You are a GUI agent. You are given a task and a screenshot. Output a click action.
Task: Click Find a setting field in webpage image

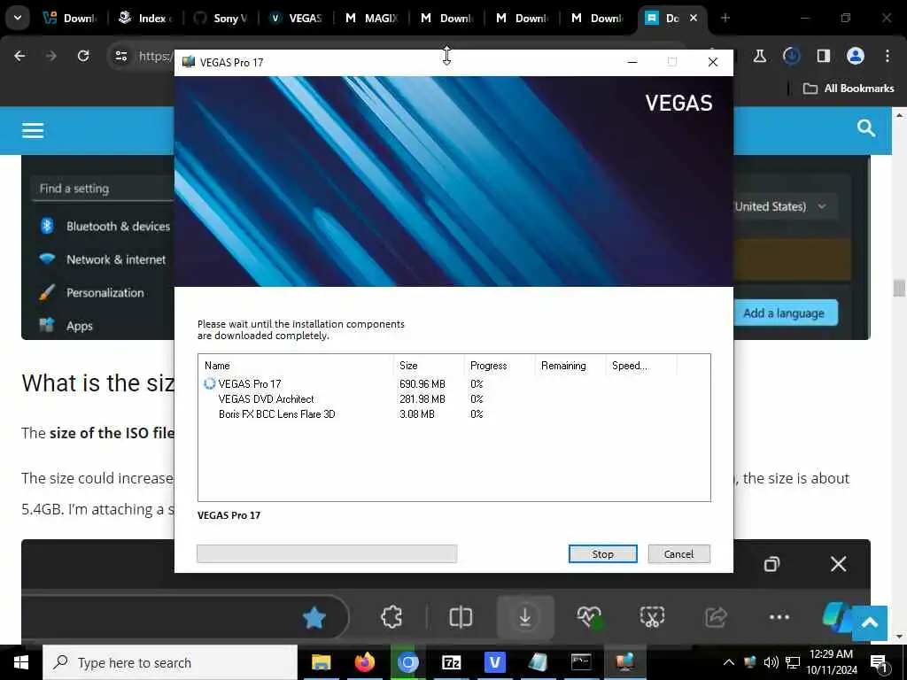103,189
